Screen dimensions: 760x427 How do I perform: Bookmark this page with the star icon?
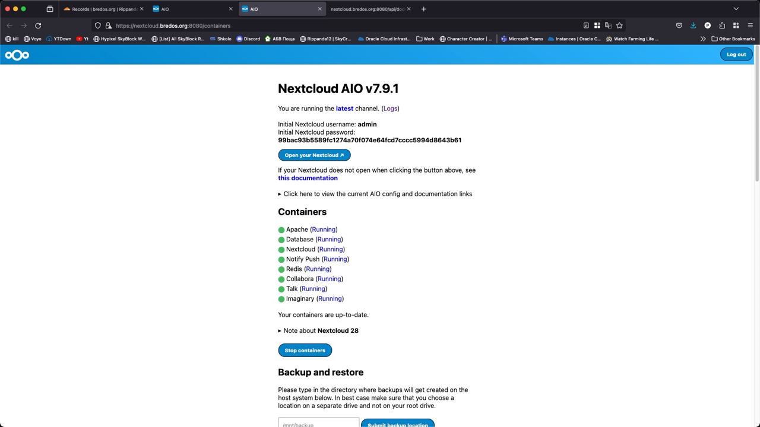[x=619, y=26]
